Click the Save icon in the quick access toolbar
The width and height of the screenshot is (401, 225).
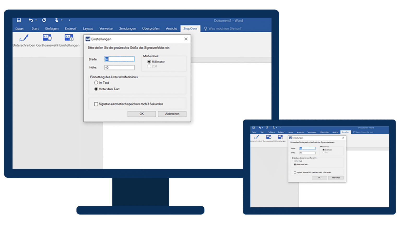pos(19,20)
